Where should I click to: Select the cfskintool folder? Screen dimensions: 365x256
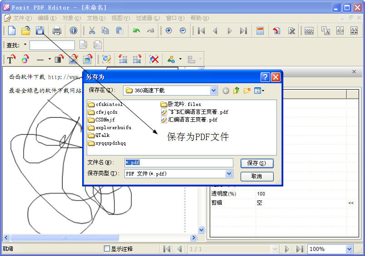(x=105, y=104)
